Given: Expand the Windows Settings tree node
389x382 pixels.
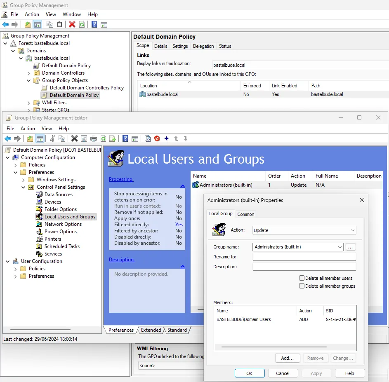Looking at the screenshot, I should pyautogui.click(x=24, y=180).
